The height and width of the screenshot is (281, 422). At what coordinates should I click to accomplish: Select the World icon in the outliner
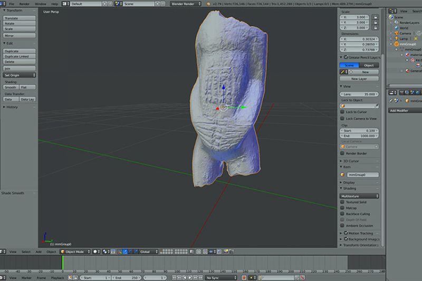click(x=397, y=28)
